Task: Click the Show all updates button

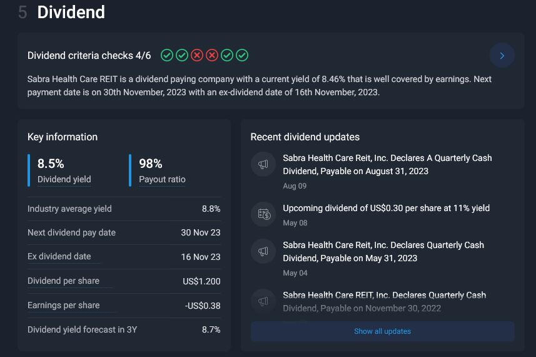Action: [x=383, y=331]
